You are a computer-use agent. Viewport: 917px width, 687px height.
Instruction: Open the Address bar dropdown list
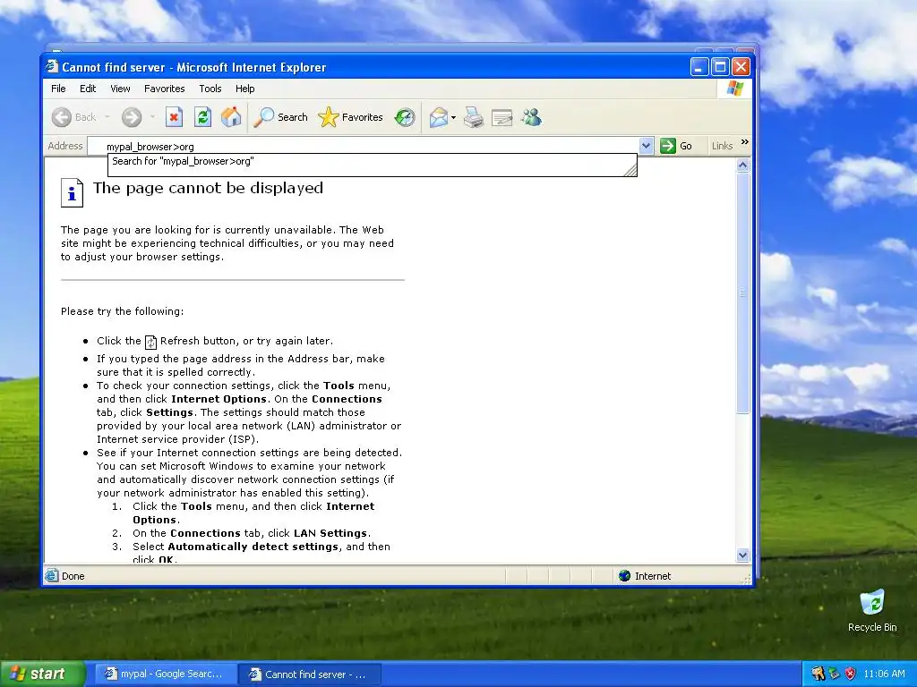click(x=646, y=146)
